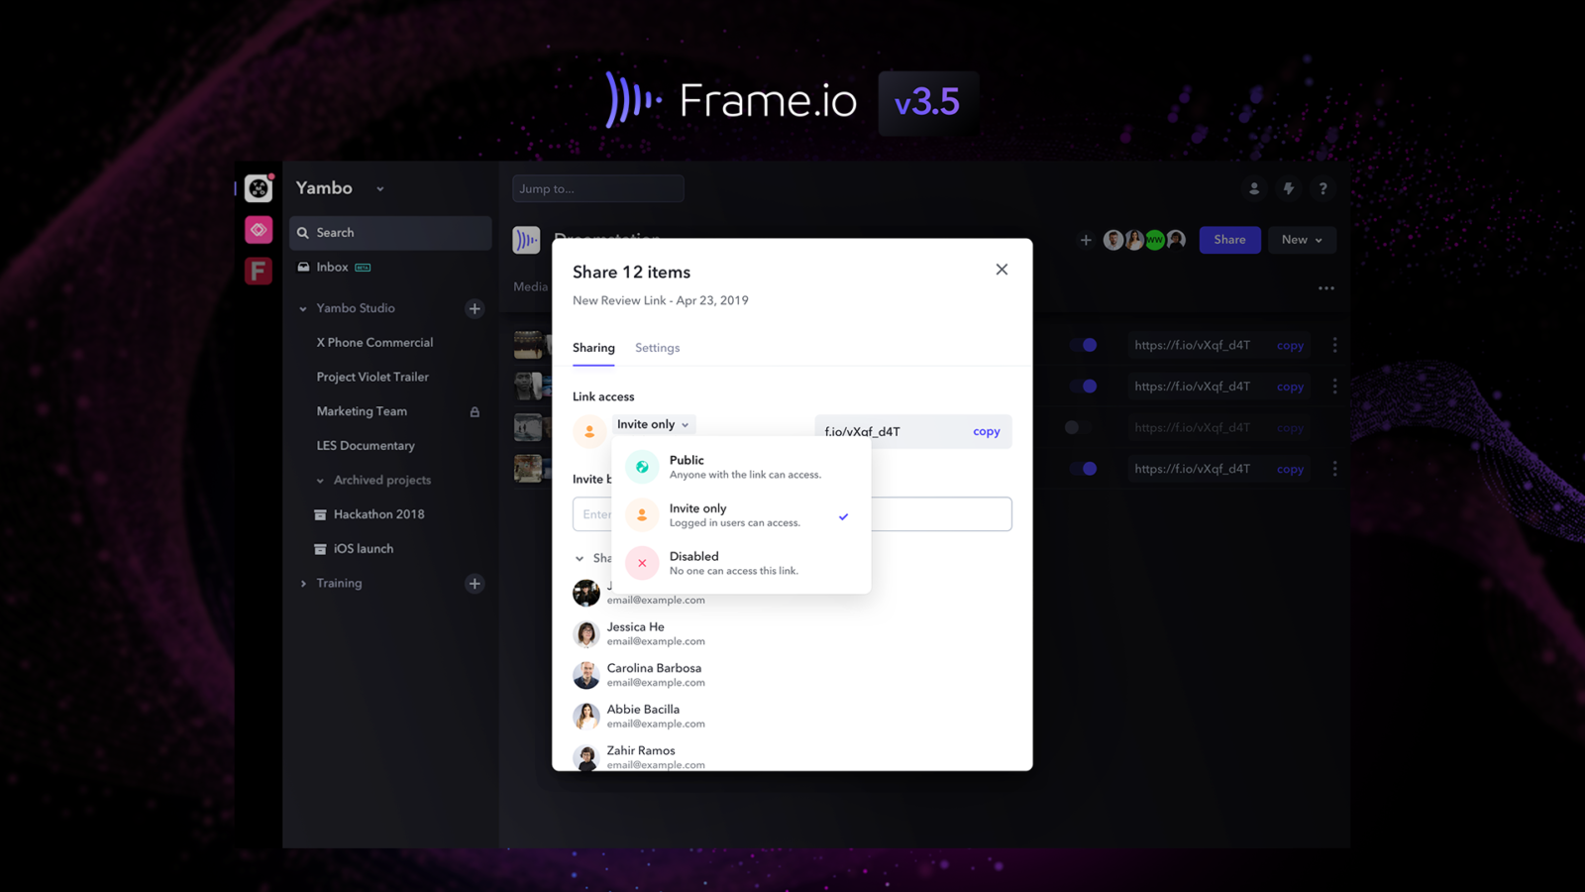Select the 'F' app icon in the left dock
The height and width of the screenshot is (892, 1585).
click(x=258, y=270)
